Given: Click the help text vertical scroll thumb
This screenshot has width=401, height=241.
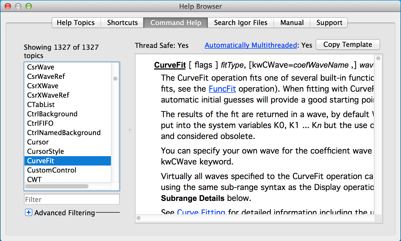Looking at the screenshot, I should point(378,58).
